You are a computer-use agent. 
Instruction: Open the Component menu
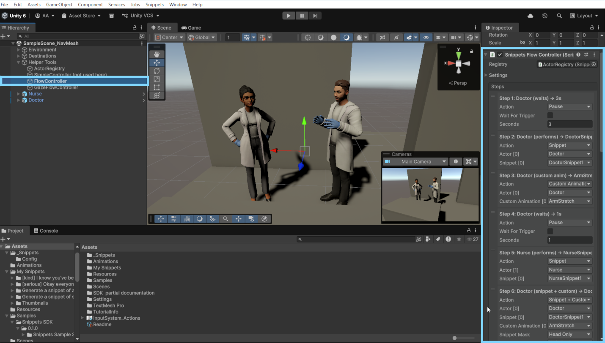click(90, 4)
